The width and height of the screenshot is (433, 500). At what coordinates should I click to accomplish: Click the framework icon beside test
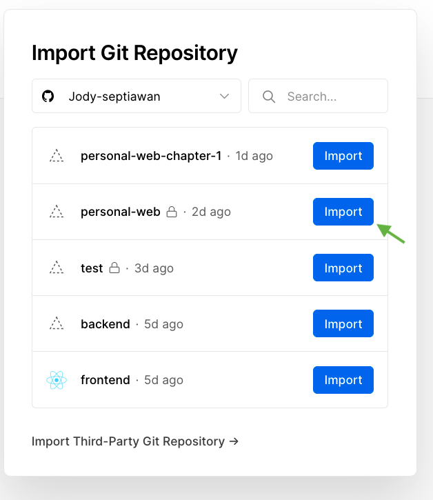coord(57,268)
